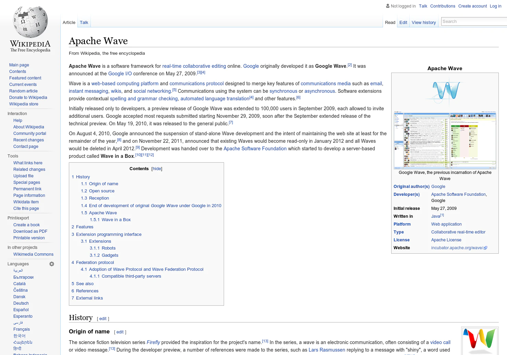Image resolution: width=507 pixels, height=355 pixels.
Task: Edit the Origin of name section
Action: (120, 332)
